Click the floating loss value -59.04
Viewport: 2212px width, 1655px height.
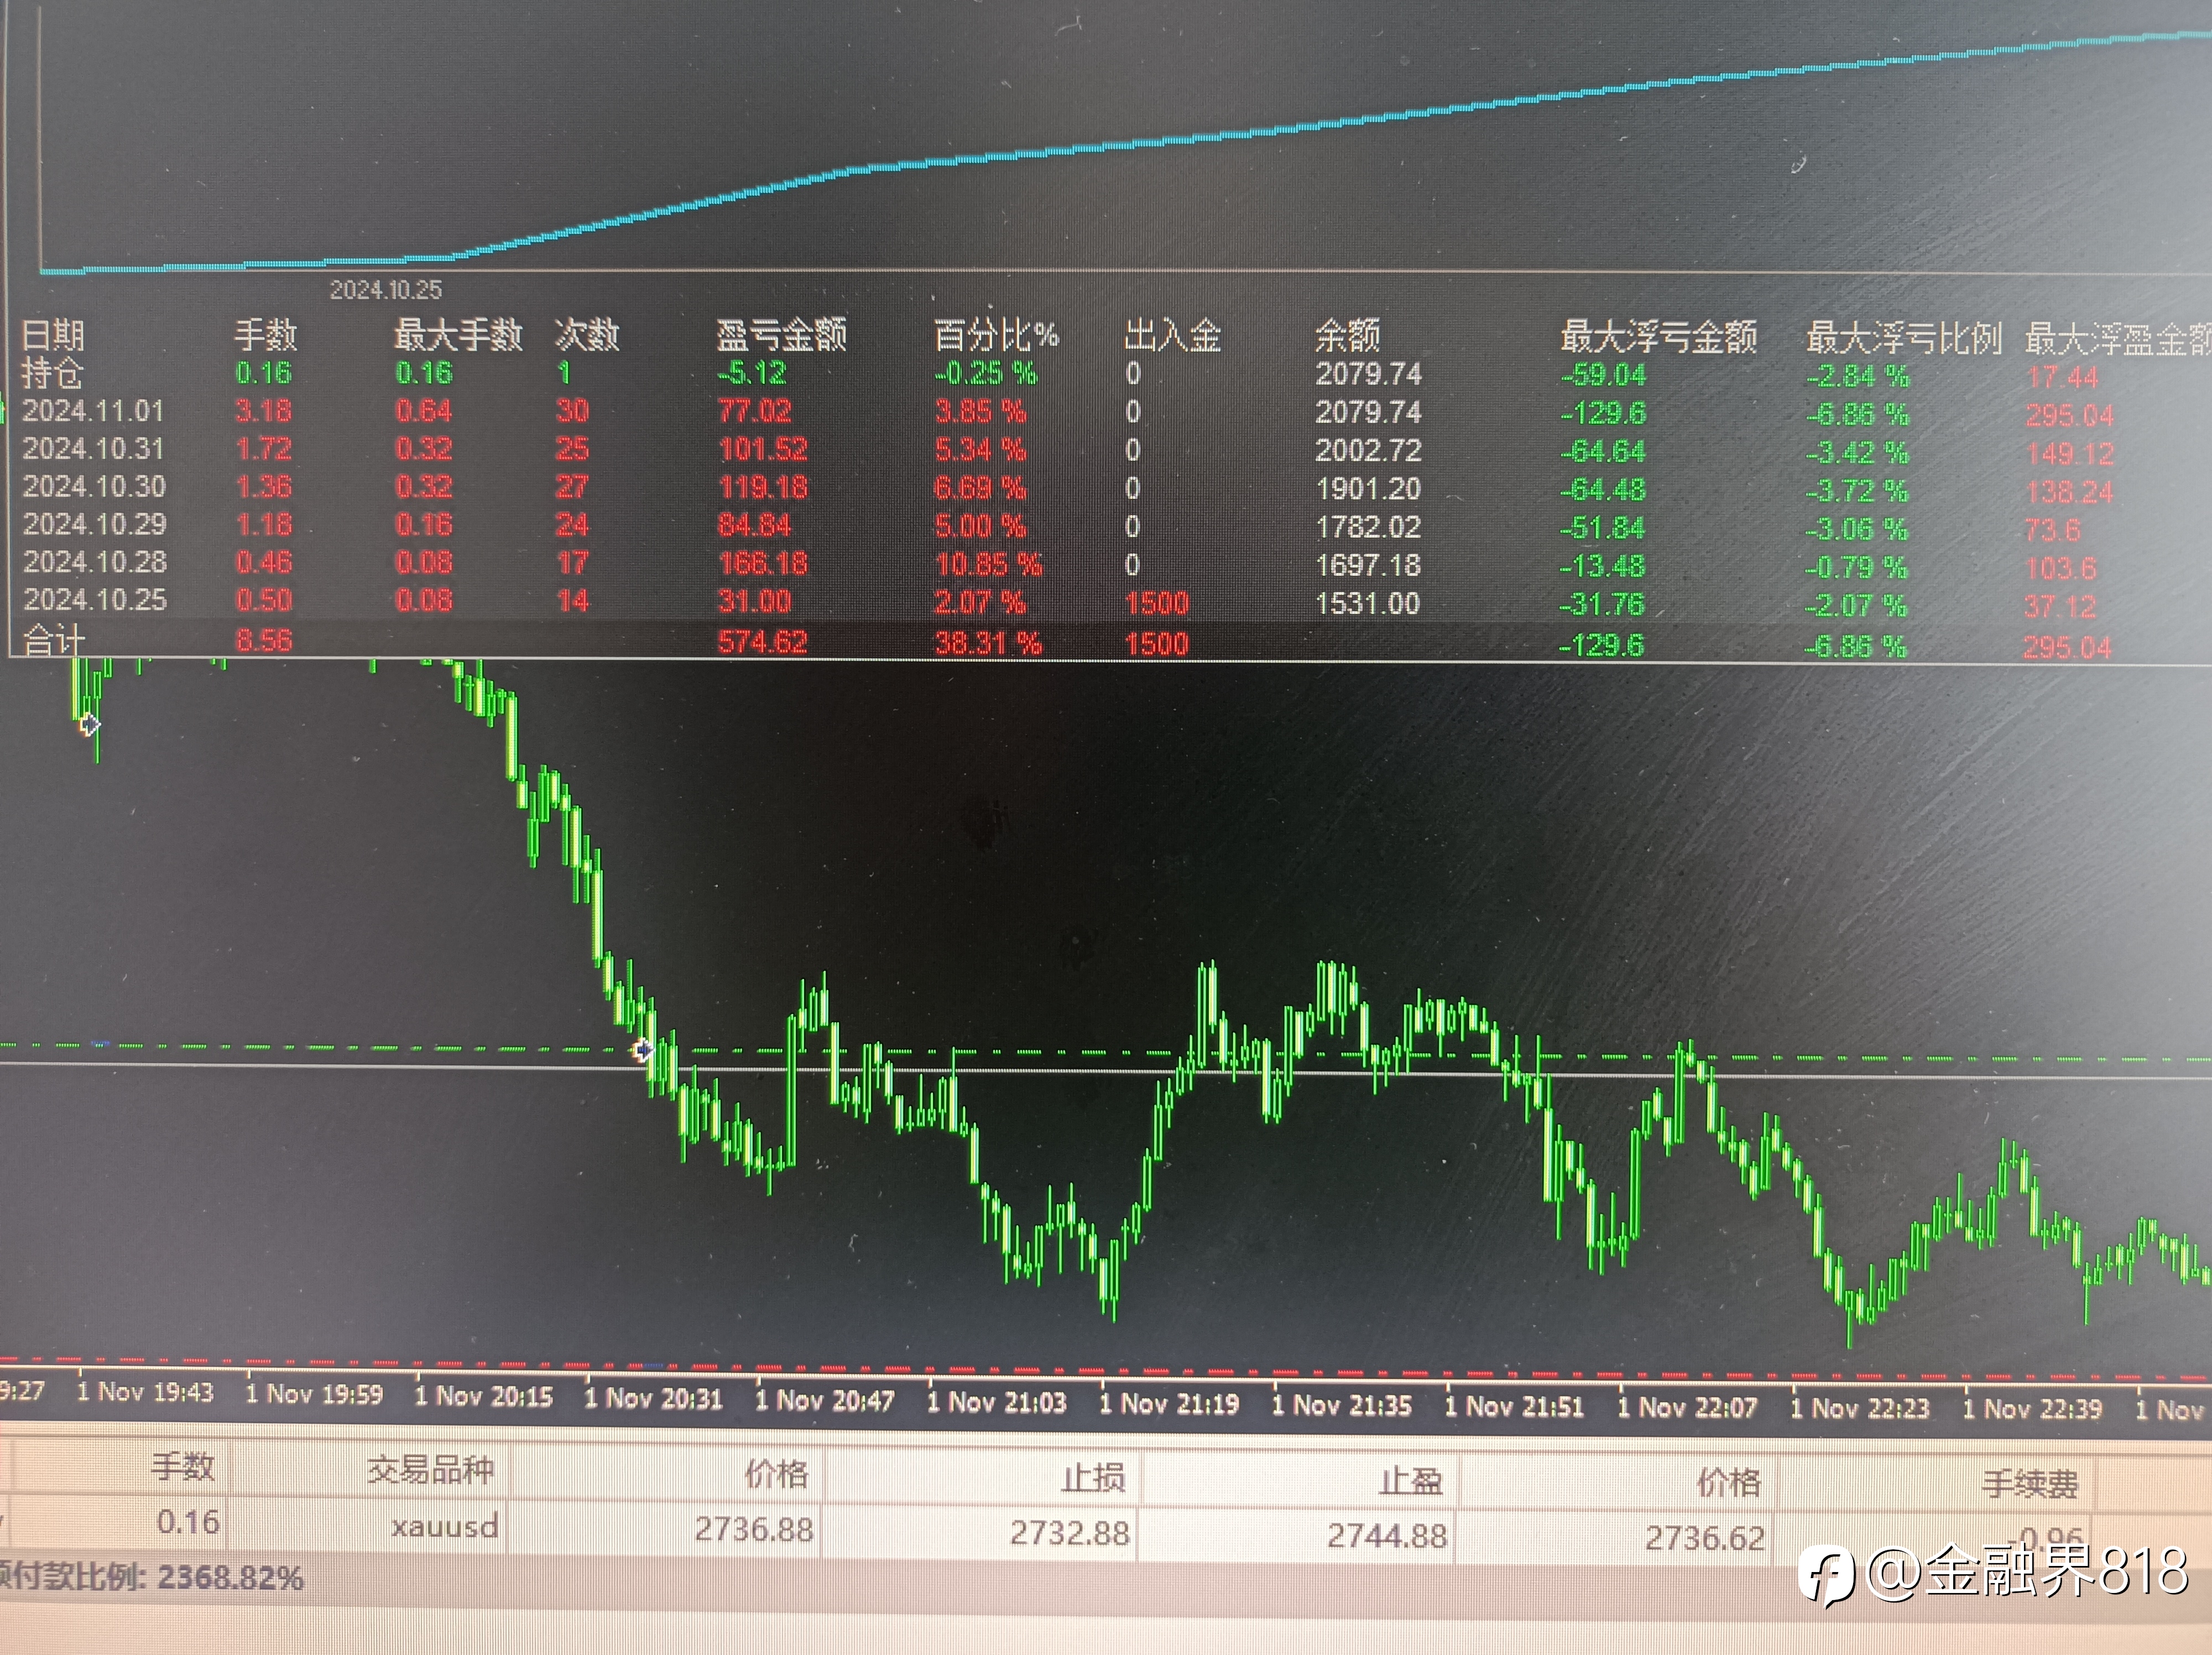click(1603, 376)
